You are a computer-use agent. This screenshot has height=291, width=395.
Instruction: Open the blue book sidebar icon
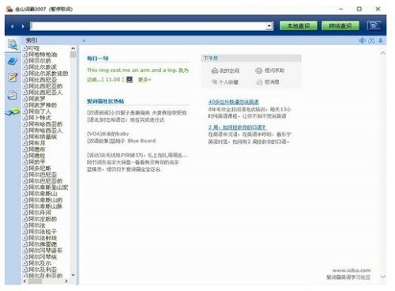point(13,61)
